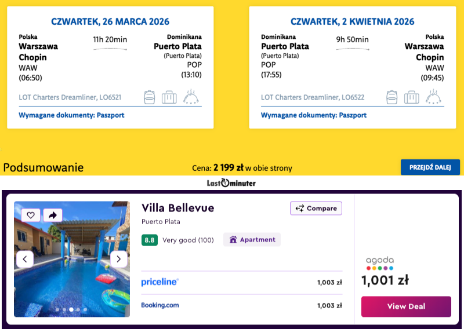This screenshot has width=464, height=329.
Task: Share Villa Bellevue with the arrow icon
Action: [53, 215]
